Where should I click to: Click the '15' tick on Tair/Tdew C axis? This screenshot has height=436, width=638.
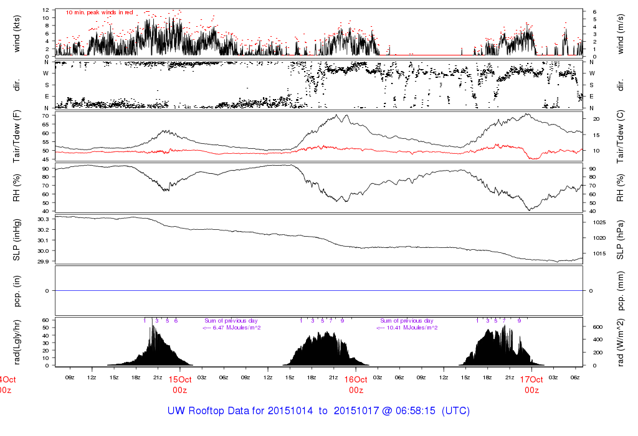point(596,135)
